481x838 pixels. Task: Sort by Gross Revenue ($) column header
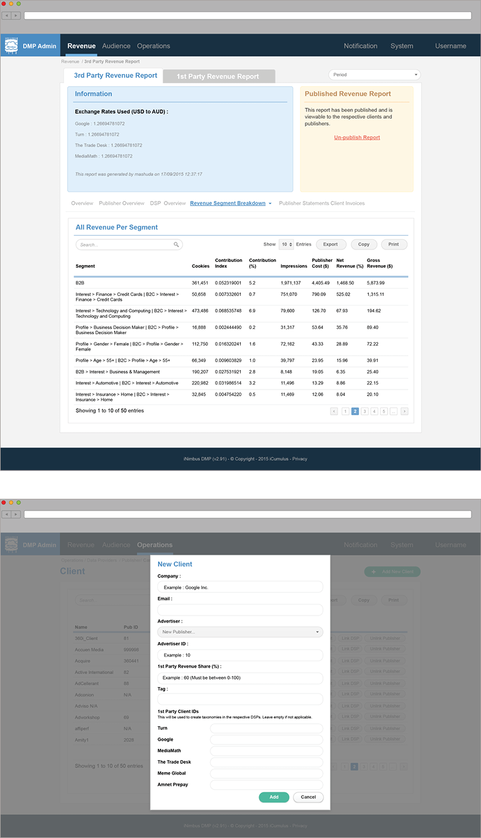(380, 263)
